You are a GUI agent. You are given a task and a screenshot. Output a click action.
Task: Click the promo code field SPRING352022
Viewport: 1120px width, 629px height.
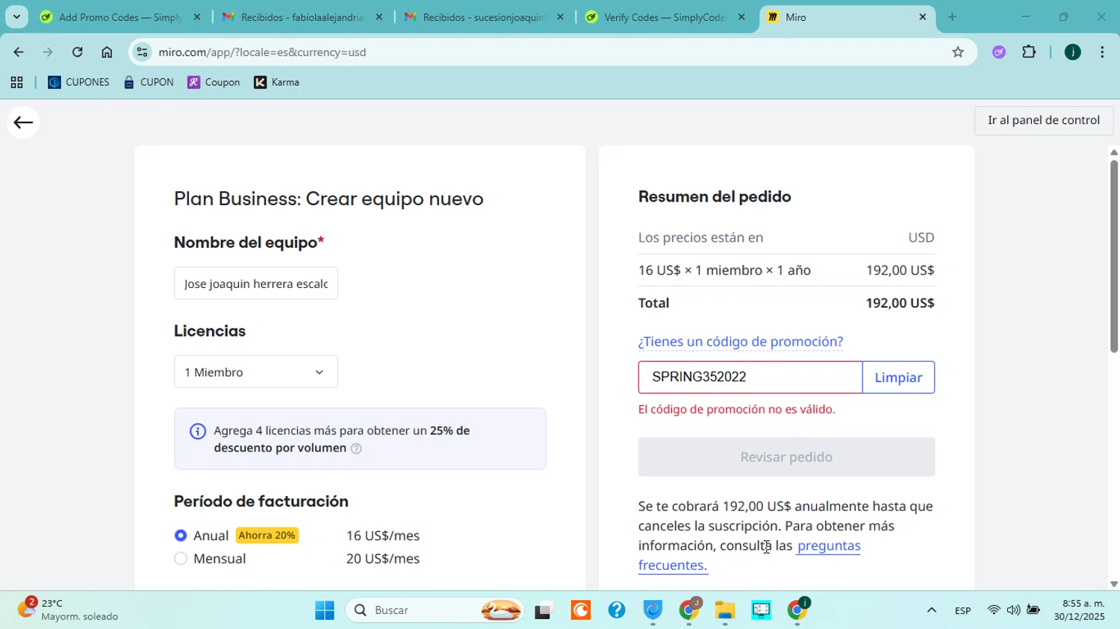(x=750, y=378)
